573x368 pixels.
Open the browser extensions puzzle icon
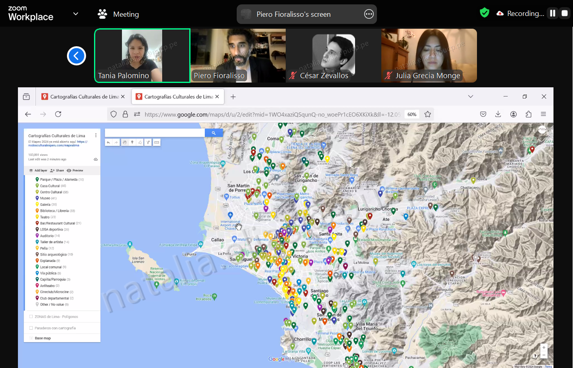[528, 114]
